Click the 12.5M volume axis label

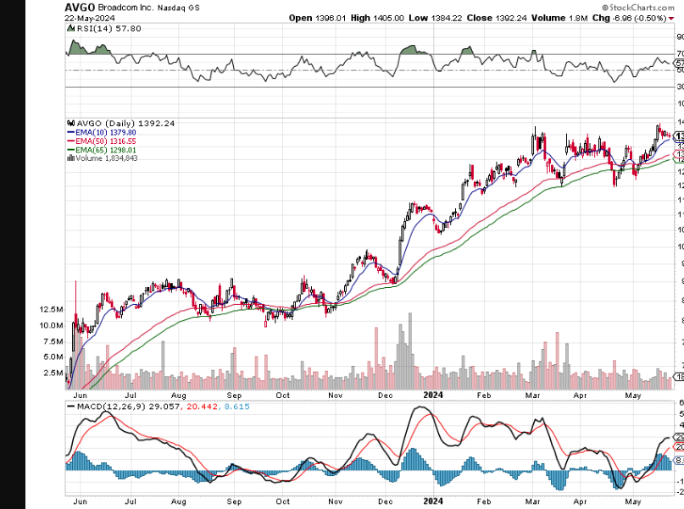coord(51,309)
